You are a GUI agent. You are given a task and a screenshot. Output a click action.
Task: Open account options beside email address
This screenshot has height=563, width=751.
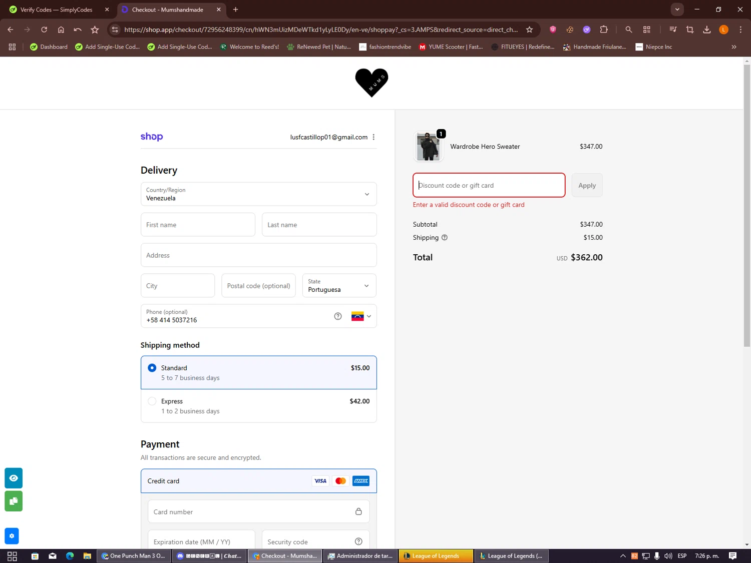(x=373, y=137)
